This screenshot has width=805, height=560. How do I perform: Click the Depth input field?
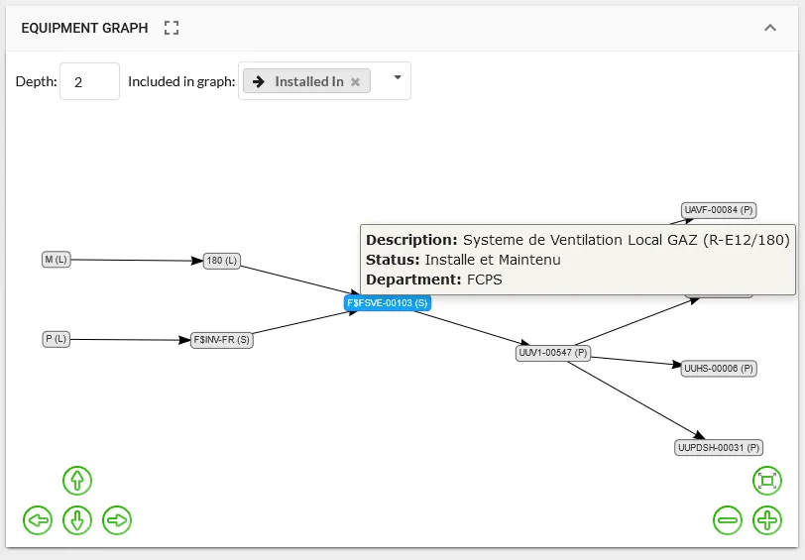(x=90, y=81)
